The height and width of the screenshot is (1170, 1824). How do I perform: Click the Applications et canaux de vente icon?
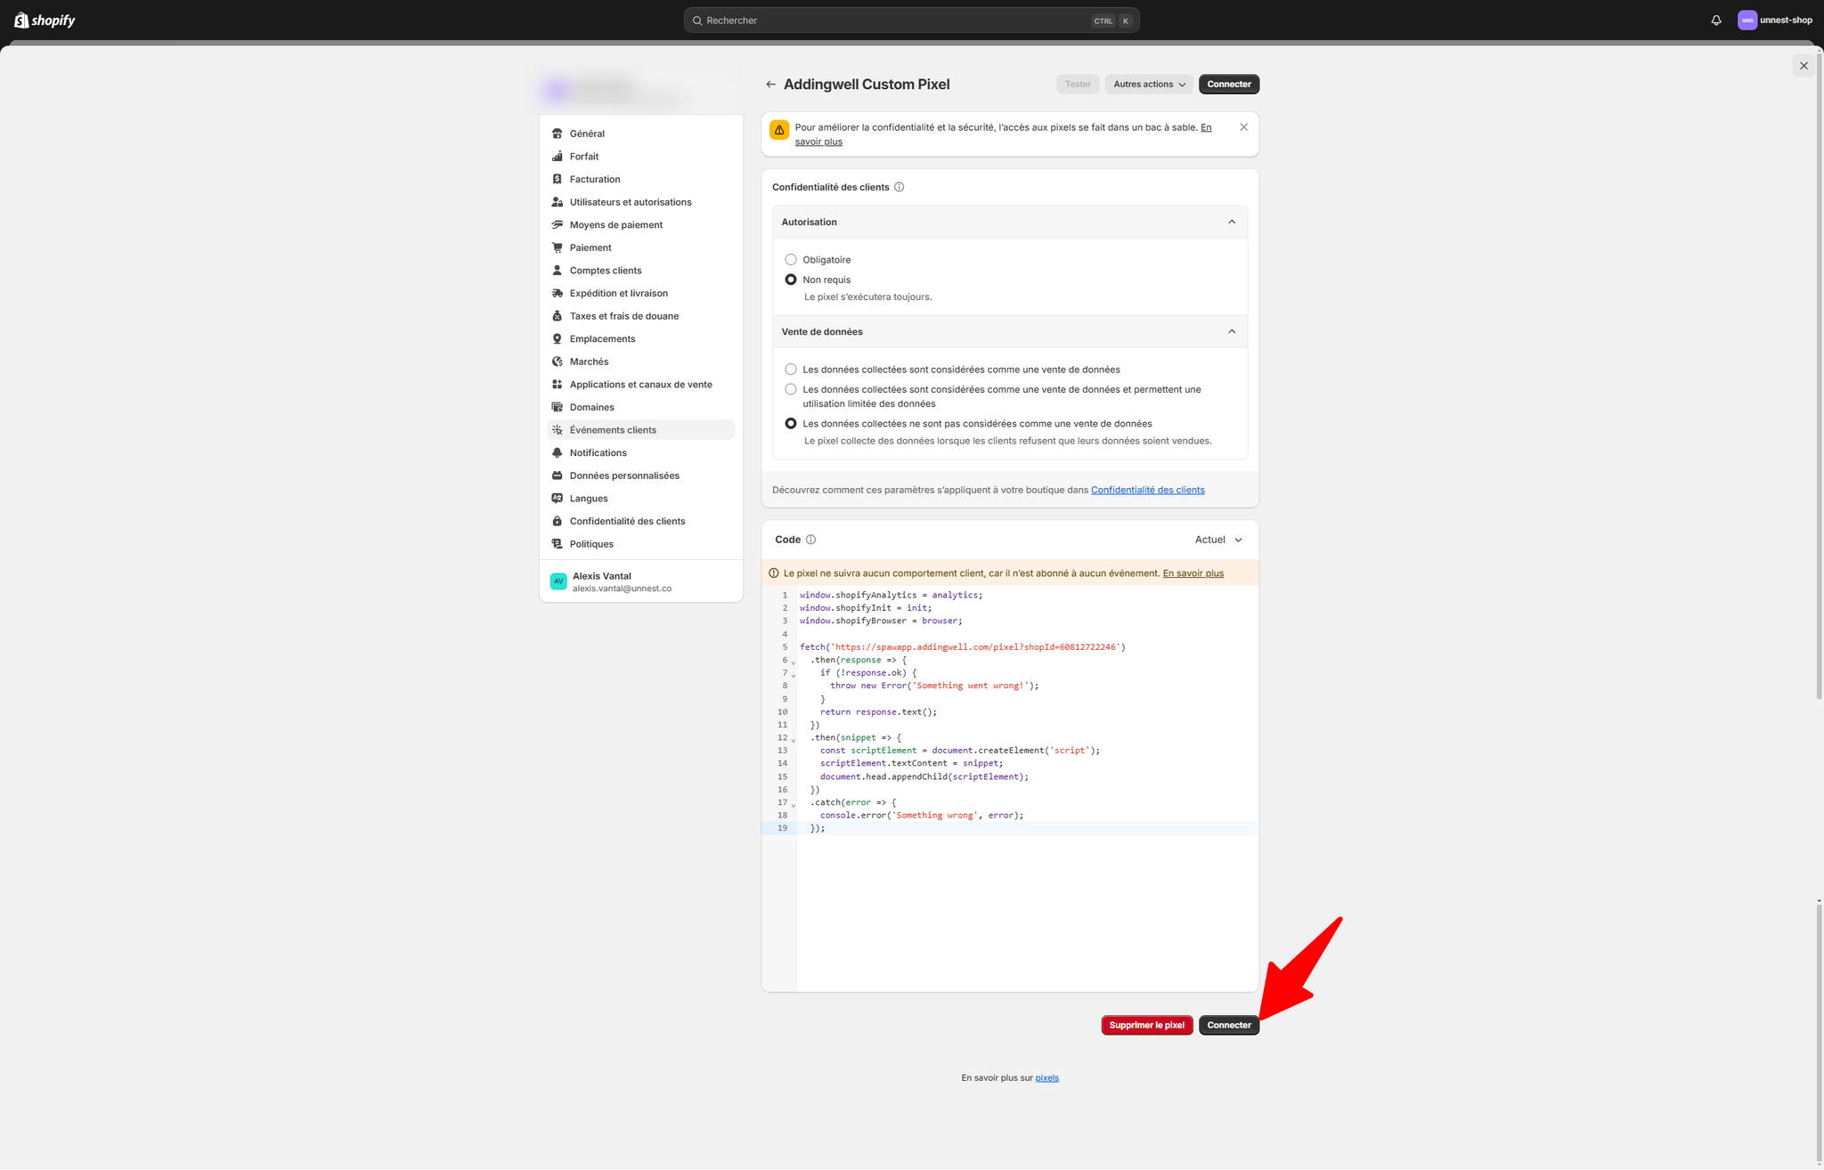(x=558, y=385)
